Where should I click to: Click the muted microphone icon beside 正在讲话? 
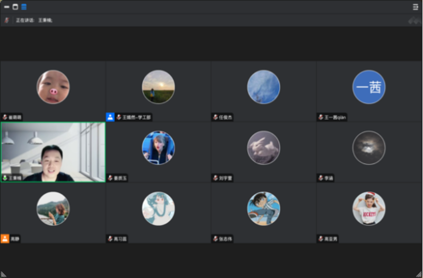[7, 20]
